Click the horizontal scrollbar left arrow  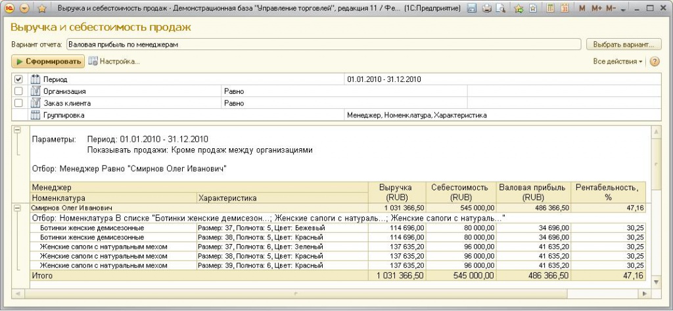[18, 294]
